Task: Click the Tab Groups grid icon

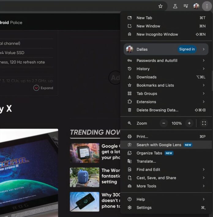Action: 129,93
